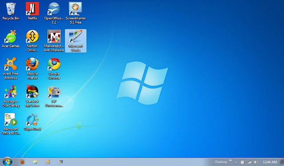Image resolution: width=284 pixels, height=166 pixels.
Task: Click the 12:44 AM clock
Action: pyautogui.click(x=270, y=162)
